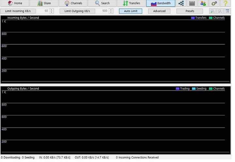Click the 'Trading' legend label
The width and height of the screenshot is (235, 162).
185,89
